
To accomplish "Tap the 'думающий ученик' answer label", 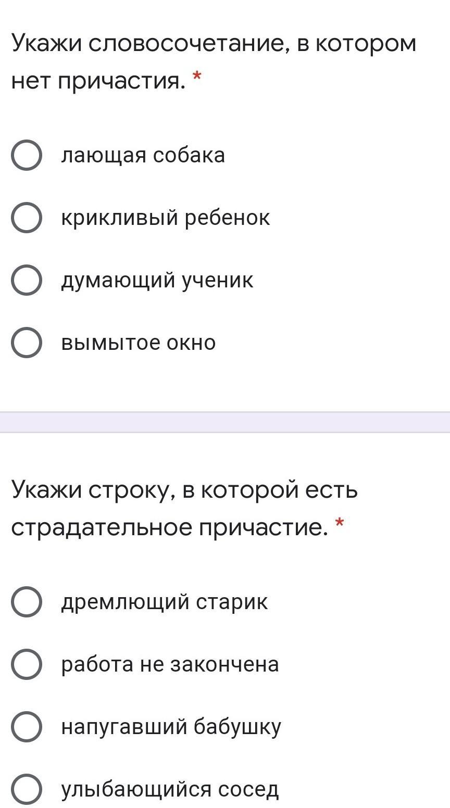I will (x=157, y=281).
